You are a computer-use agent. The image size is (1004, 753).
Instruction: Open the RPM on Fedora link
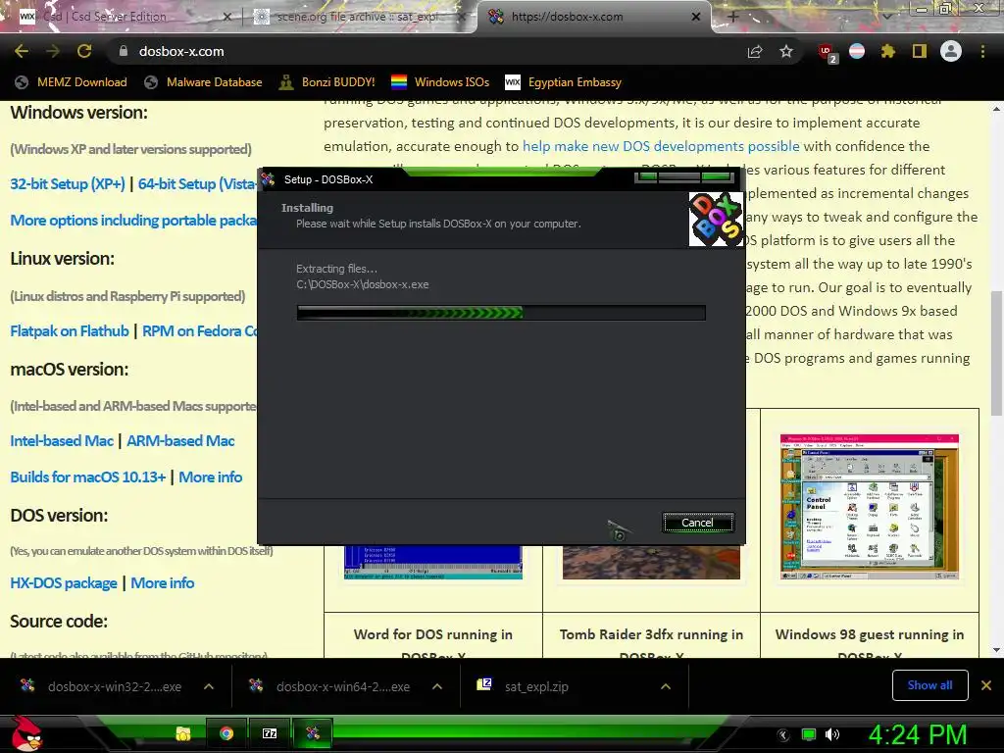pyautogui.click(x=199, y=331)
